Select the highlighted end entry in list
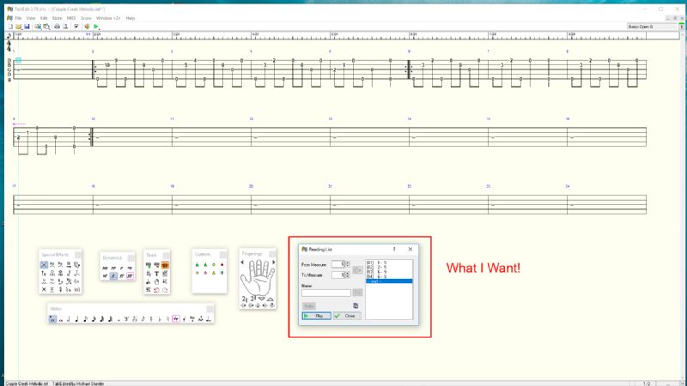This screenshot has height=386, width=687. [389, 281]
